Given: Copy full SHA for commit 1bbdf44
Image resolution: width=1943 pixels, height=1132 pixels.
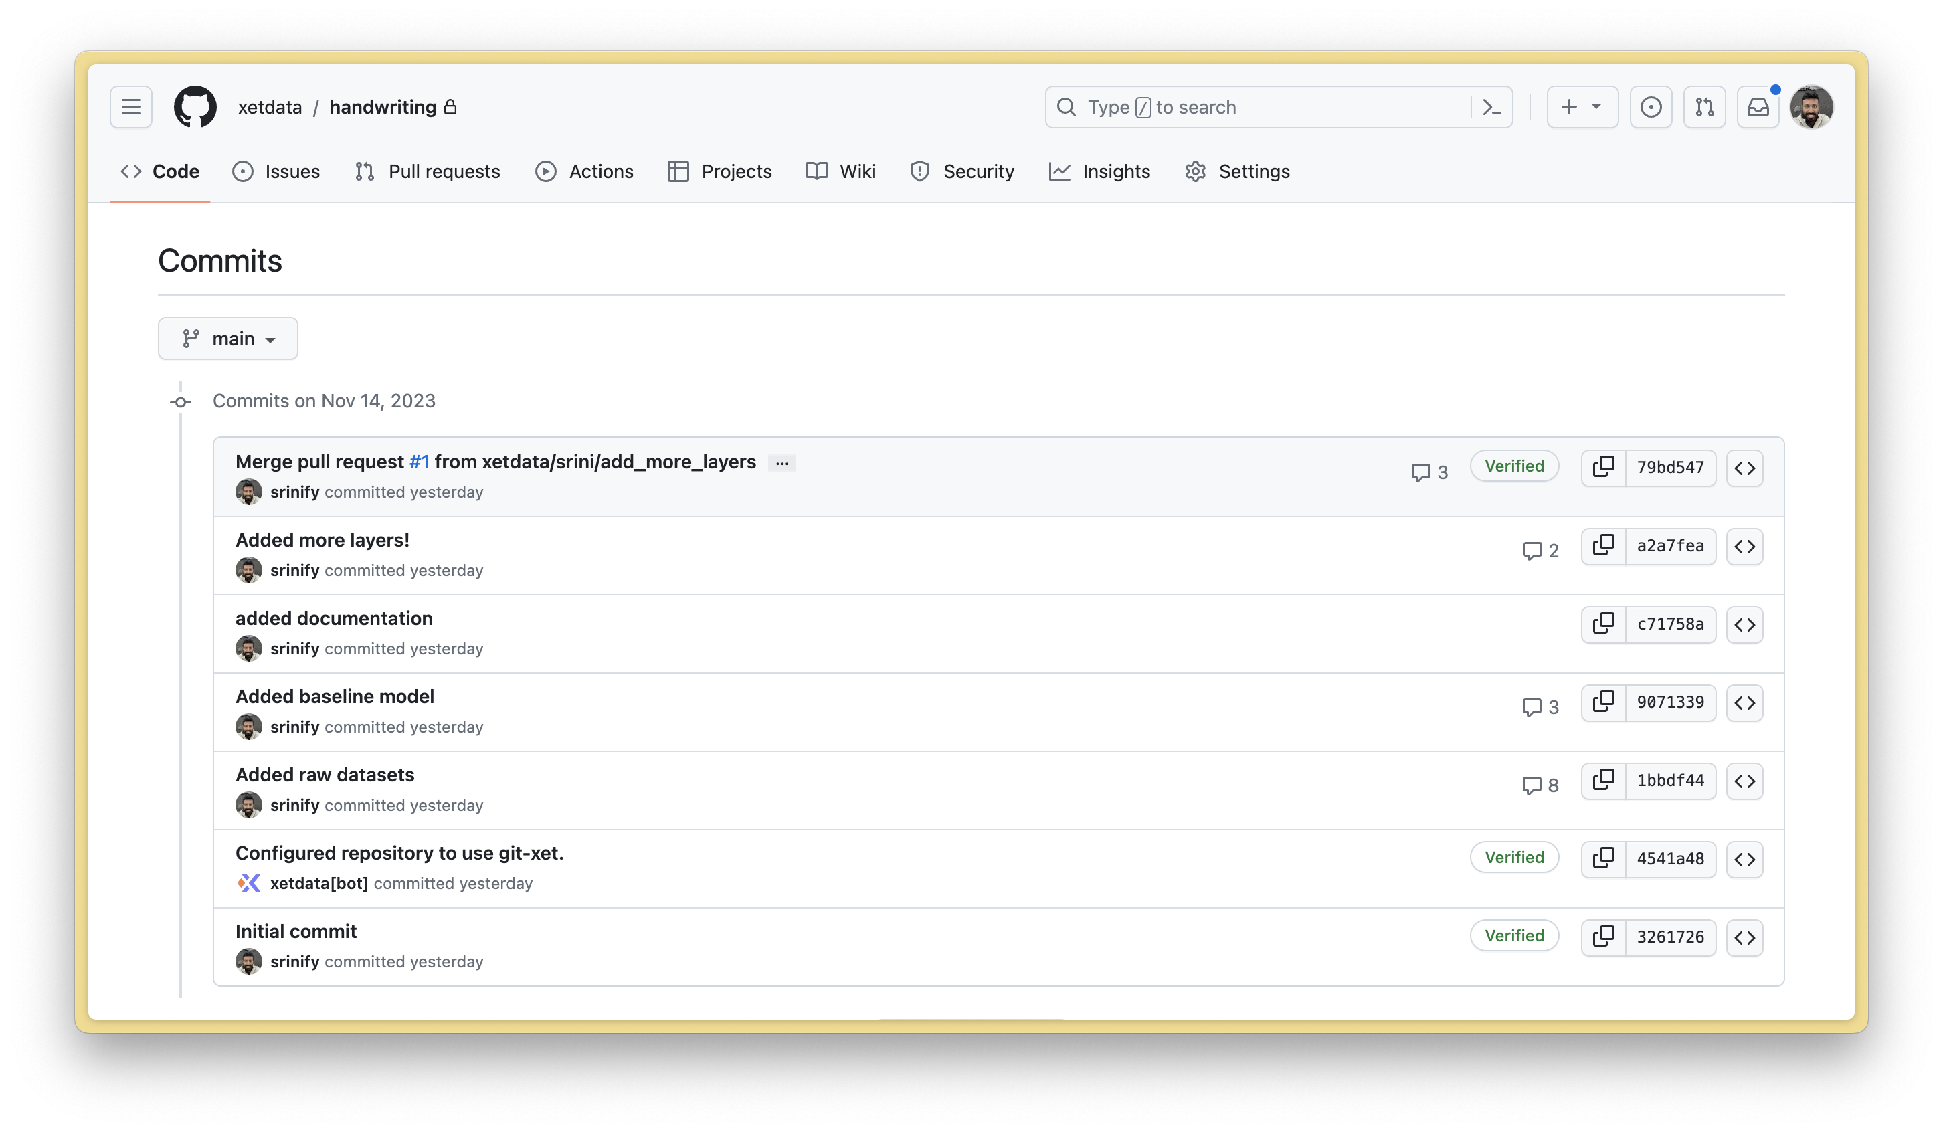Looking at the screenshot, I should [1603, 780].
